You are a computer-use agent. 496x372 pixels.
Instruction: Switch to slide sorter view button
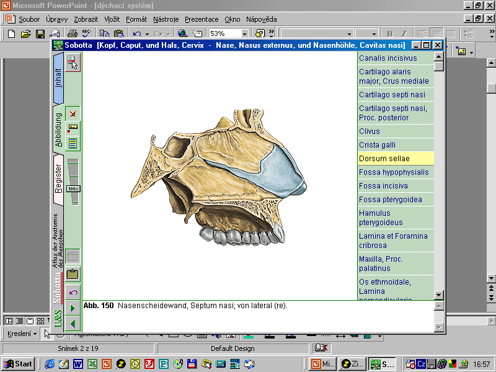coord(40,321)
